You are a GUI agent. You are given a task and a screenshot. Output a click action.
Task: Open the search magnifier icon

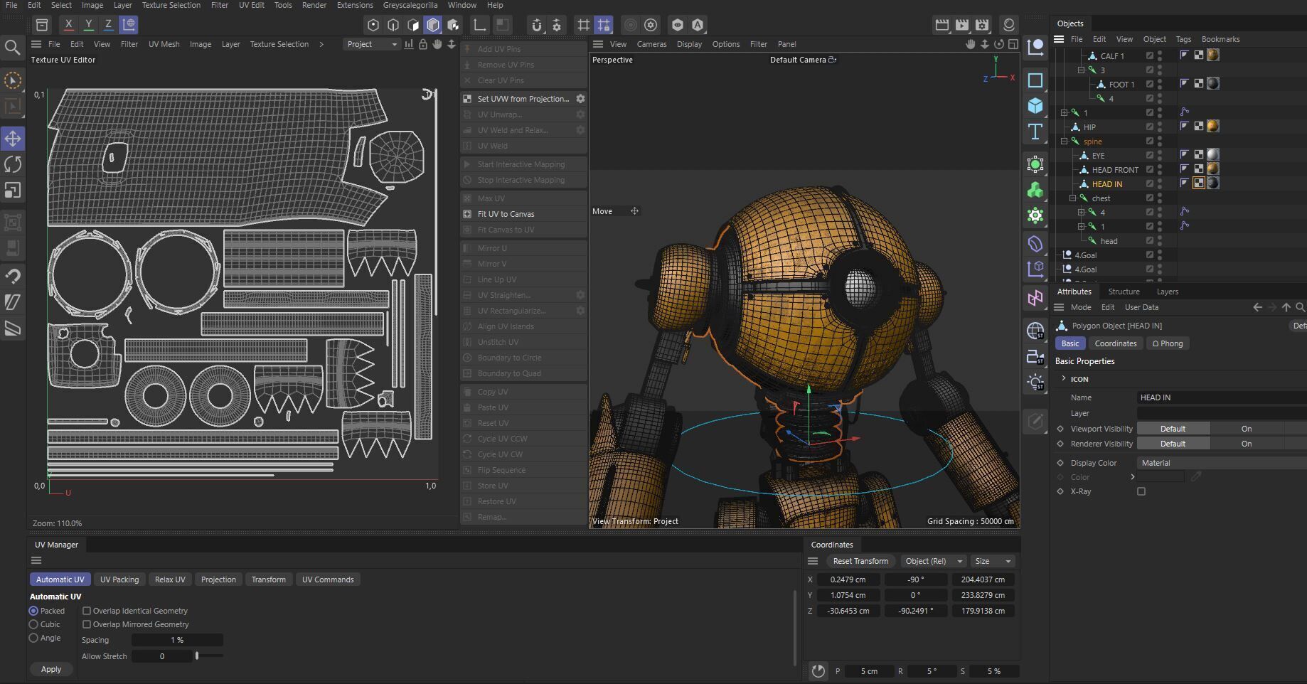tap(12, 48)
